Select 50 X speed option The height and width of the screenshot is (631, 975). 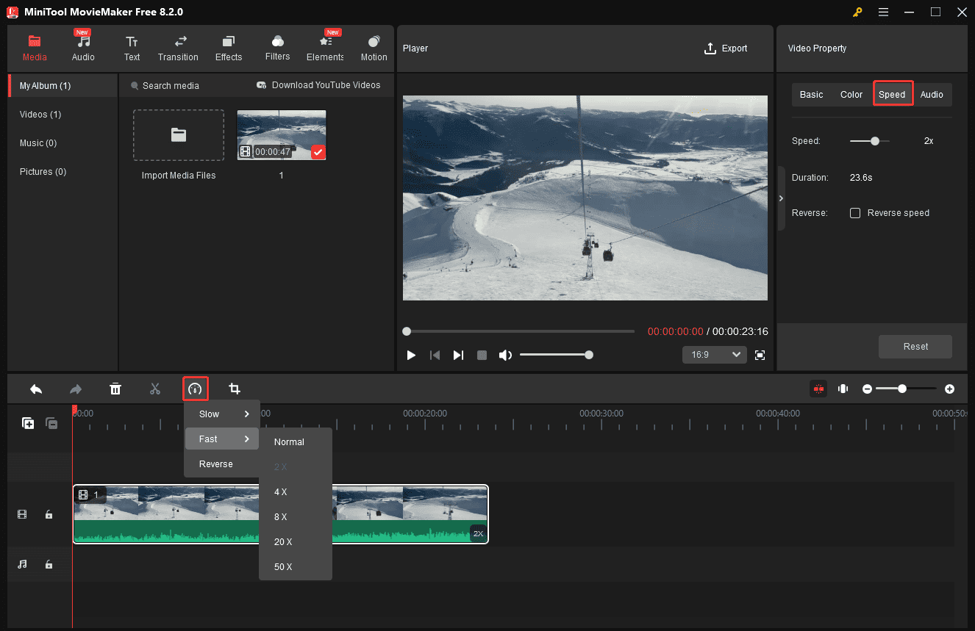296,567
